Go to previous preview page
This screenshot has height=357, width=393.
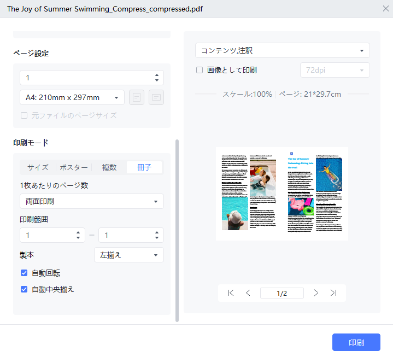(x=248, y=293)
